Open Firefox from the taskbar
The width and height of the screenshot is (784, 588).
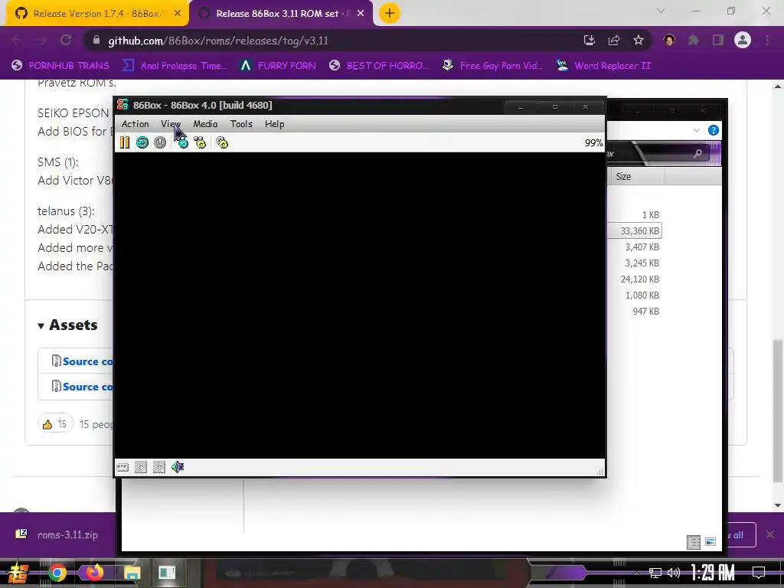tap(94, 573)
